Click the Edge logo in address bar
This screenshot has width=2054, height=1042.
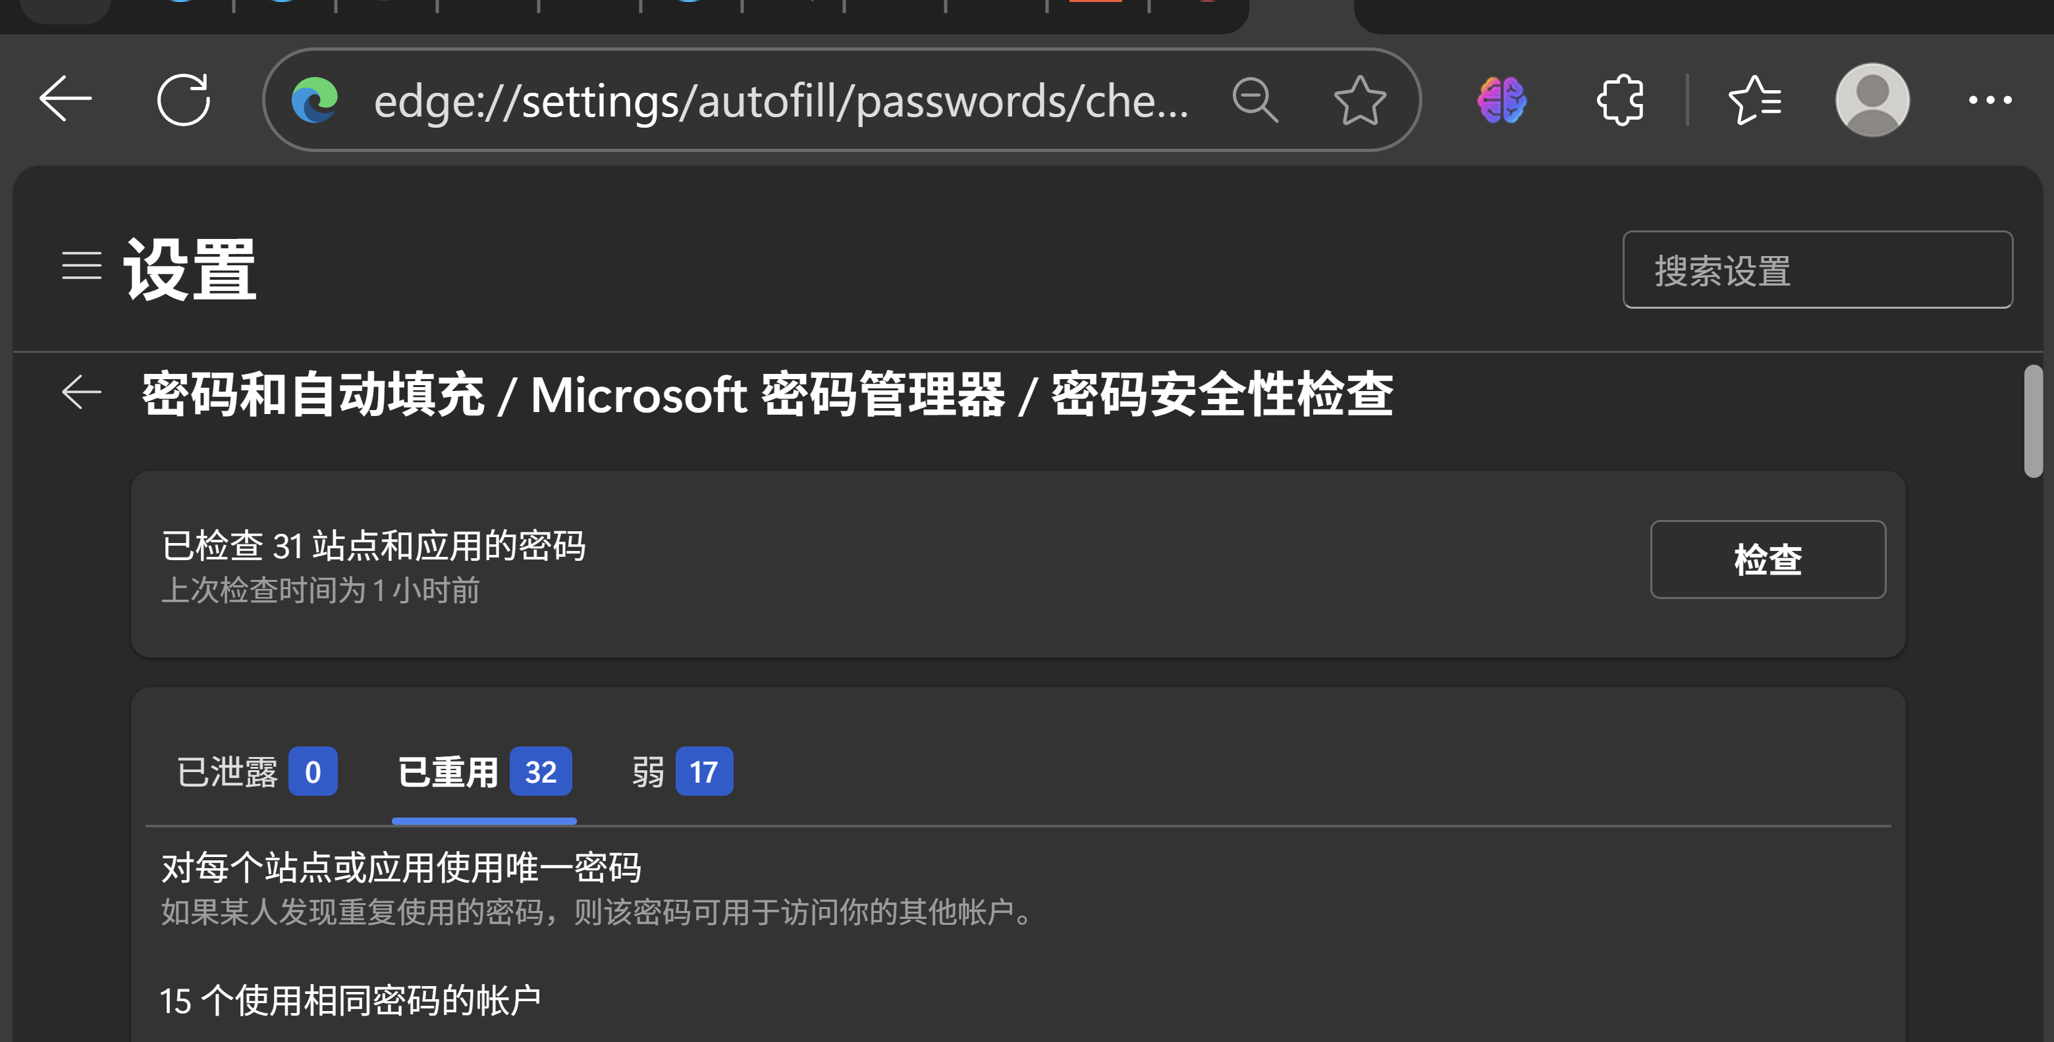[315, 101]
